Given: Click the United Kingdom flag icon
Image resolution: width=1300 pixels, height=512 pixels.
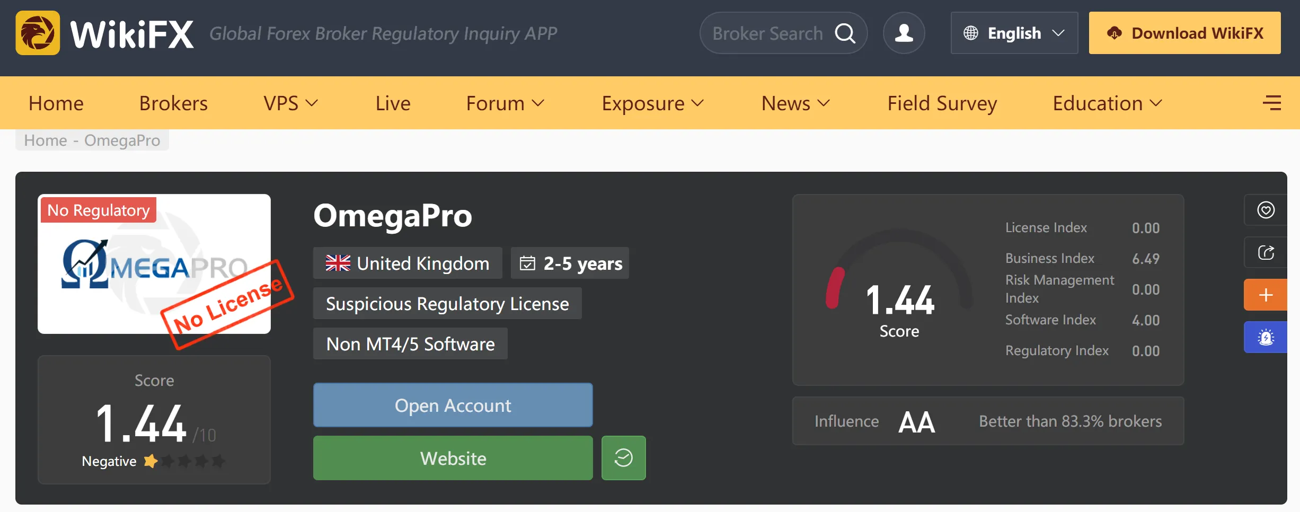Looking at the screenshot, I should pos(338,263).
